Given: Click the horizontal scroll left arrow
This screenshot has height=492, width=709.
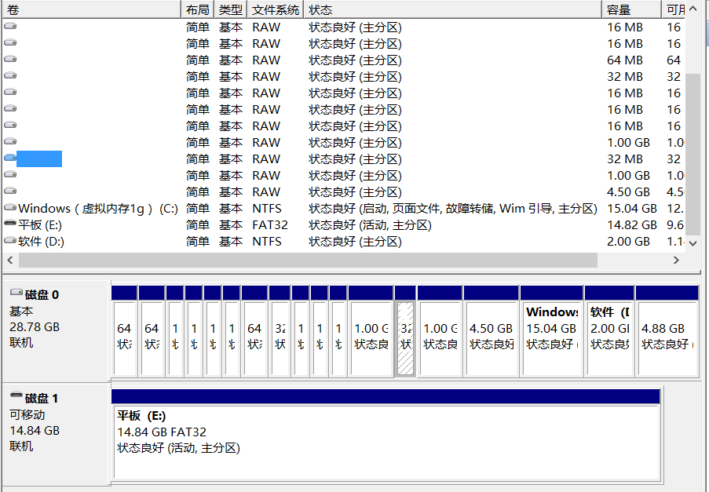Looking at the screenshot, I should (x=10, y=260).
